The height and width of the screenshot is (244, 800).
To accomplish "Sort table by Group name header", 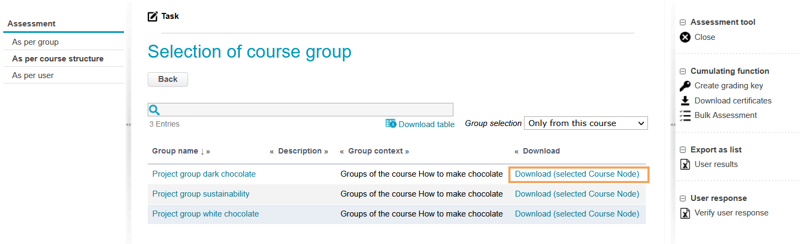I will 175,151.
